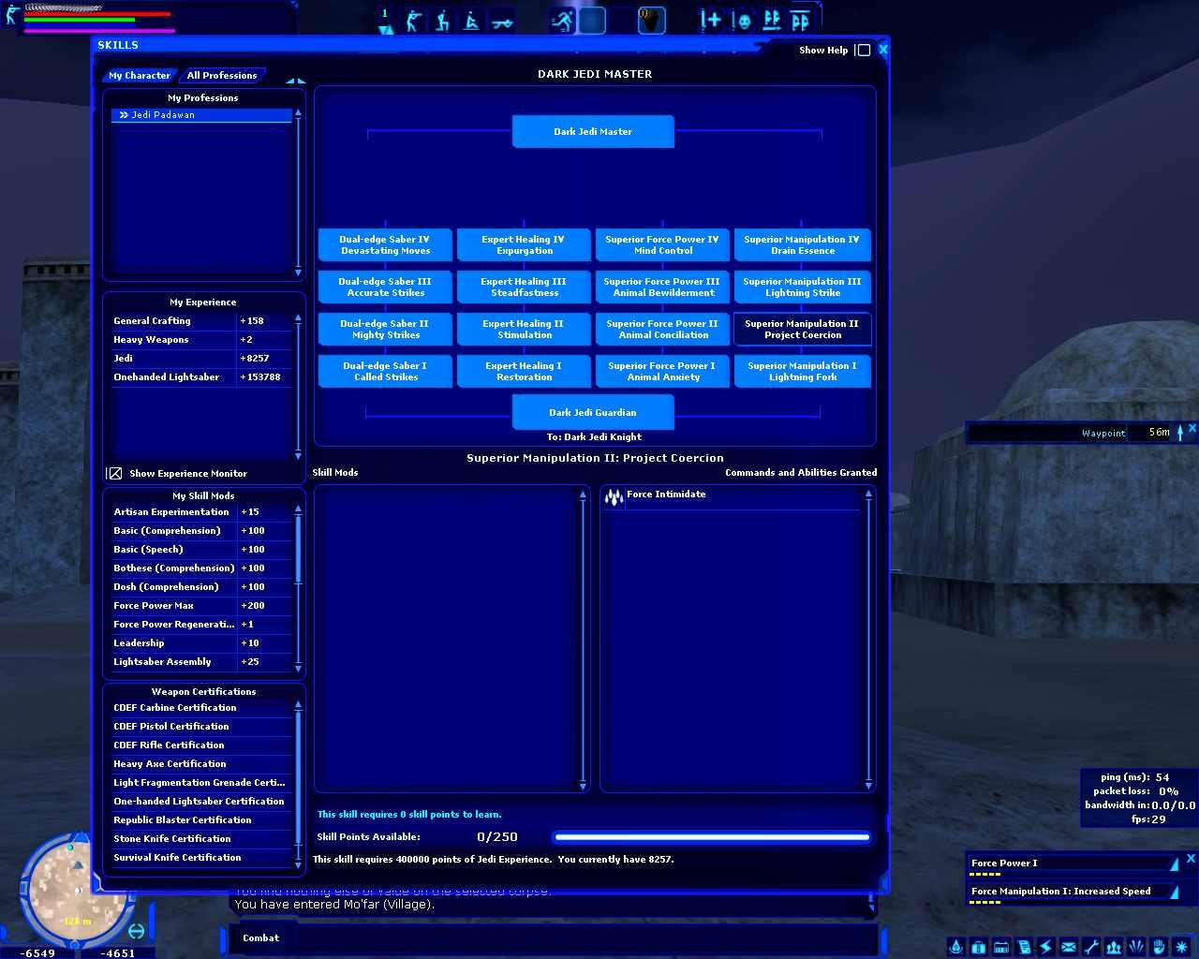Enable the Show Help checkbox

(x=864, y=51)
